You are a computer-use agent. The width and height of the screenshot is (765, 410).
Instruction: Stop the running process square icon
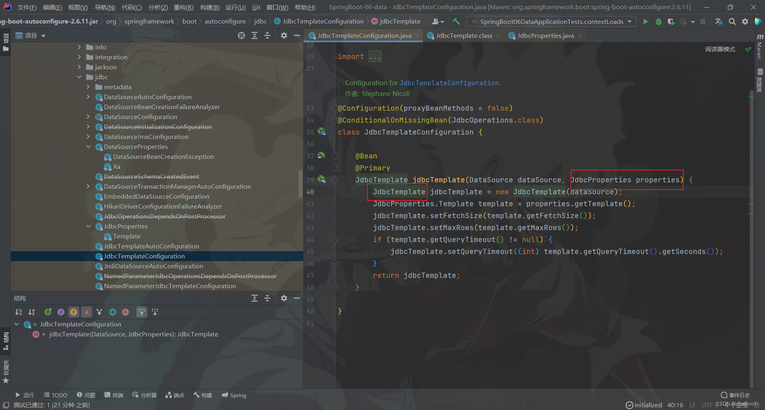tap(703, 21)
